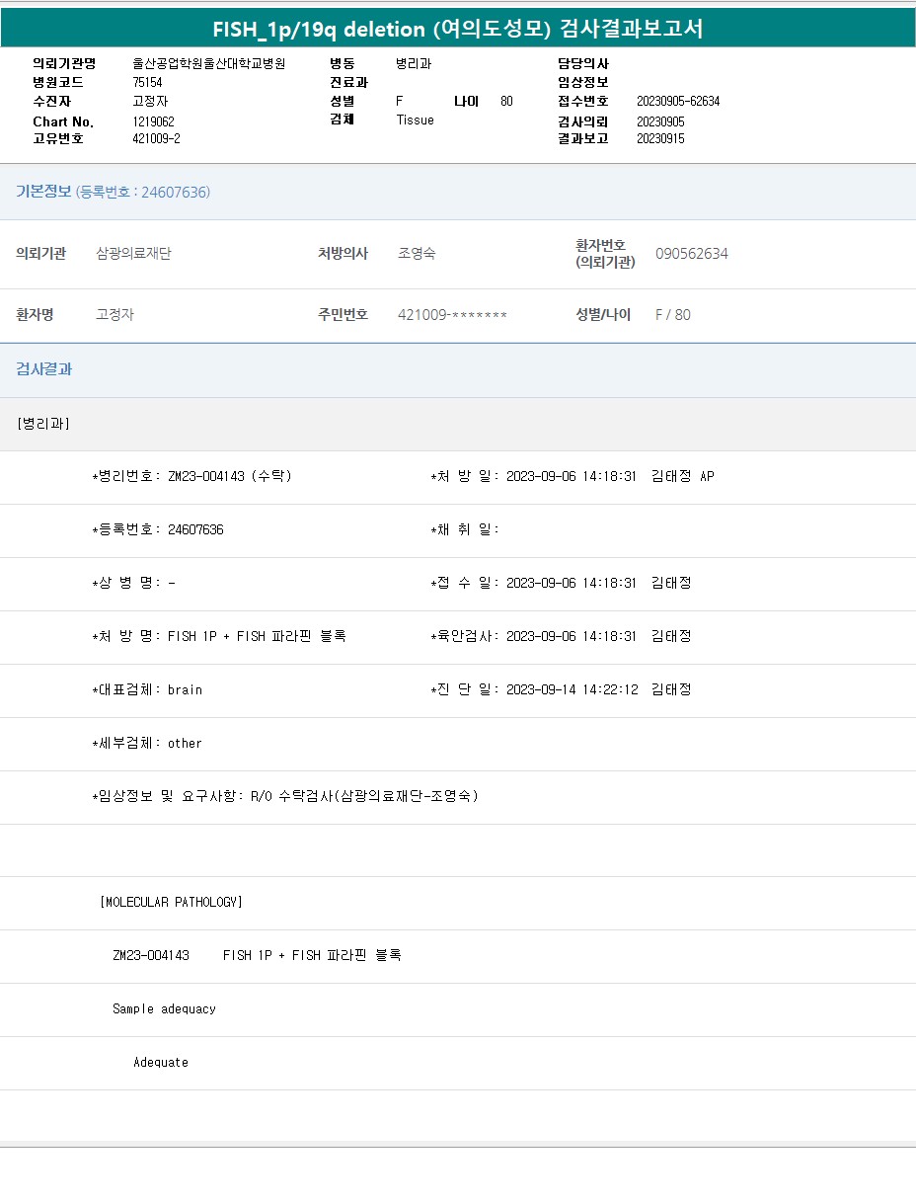Viewport: 916px width, 1204px height.
Task: Click patient number 090562634
Action: click(692, 254)
